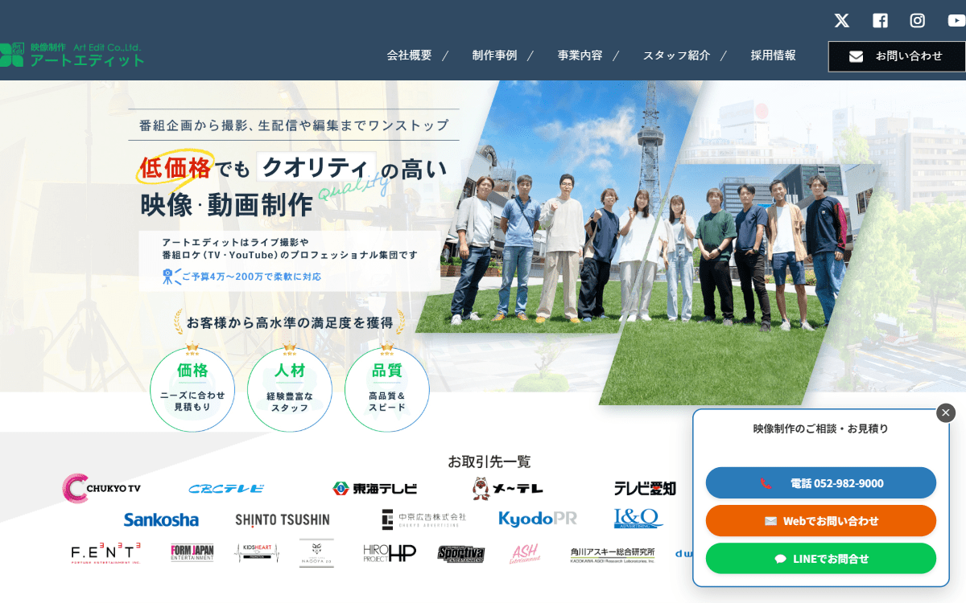Click the Sportiva Entertainment logo
Viewport: 966px width, 603px height.
pyautogui.click(x=462, y=553)
